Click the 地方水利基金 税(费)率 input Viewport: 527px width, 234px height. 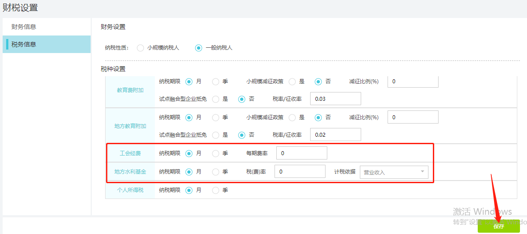pyautogui.click(x=300, y=172)
